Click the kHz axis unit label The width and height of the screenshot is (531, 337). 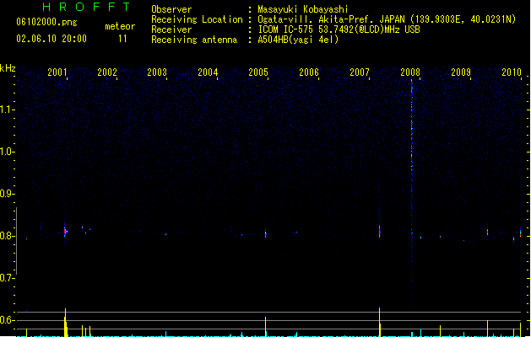point(8,68)
